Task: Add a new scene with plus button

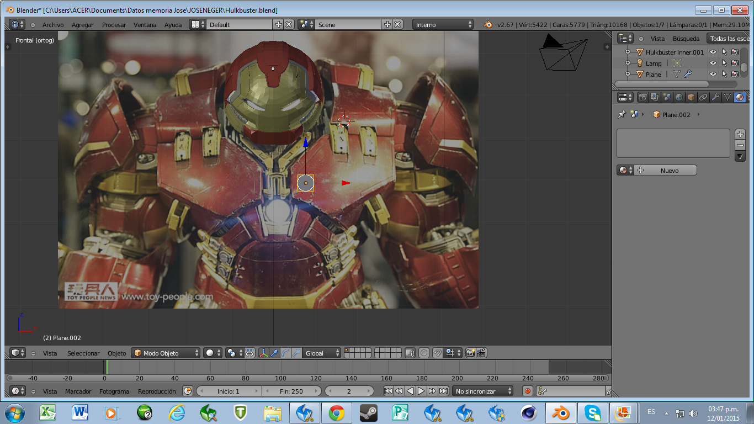Action: point(387,24)
